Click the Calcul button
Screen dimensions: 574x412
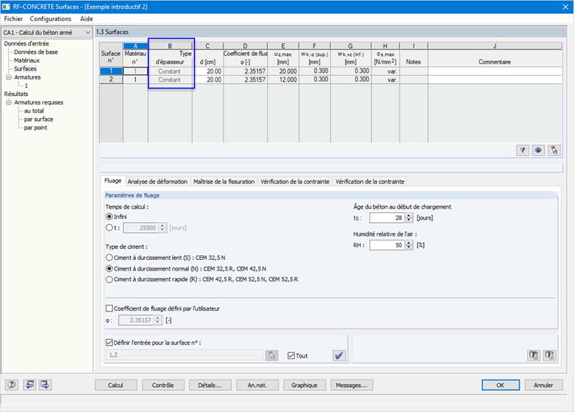(116, 385)
